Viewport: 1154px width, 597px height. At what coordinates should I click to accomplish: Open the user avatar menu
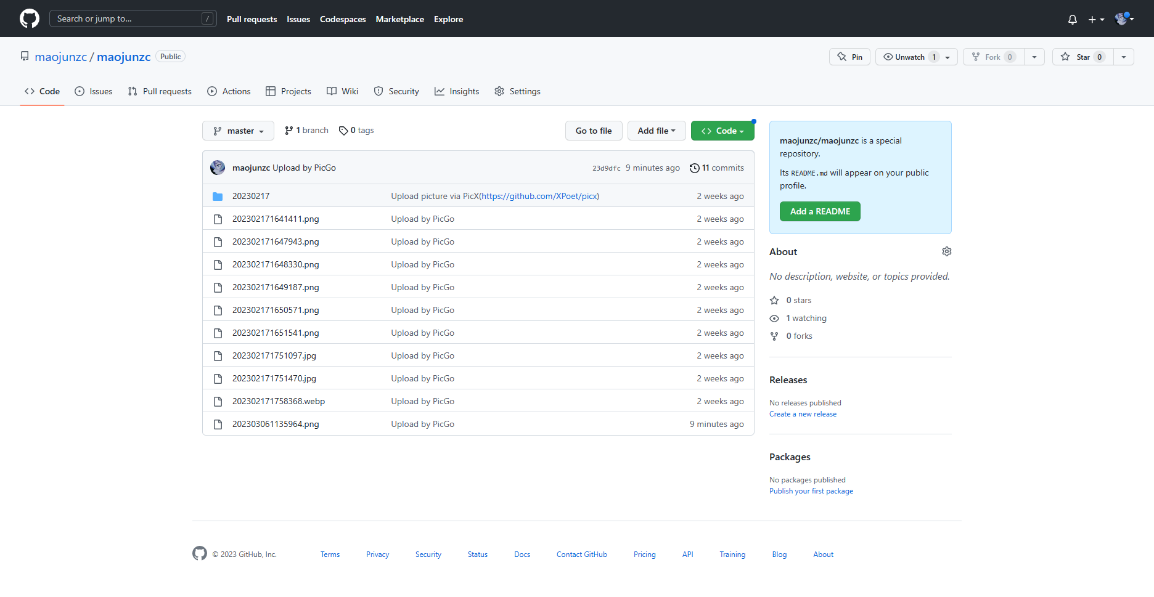click(x=1124, y=19)
